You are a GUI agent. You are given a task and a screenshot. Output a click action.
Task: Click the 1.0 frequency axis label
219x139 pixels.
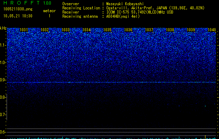[x=3, y=63]
